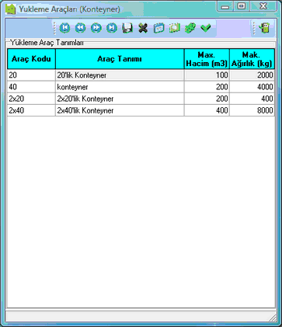Sort by Araç Kodu column header
The width and height of the screenshot is (282, 327).
[x=31, y=59]
